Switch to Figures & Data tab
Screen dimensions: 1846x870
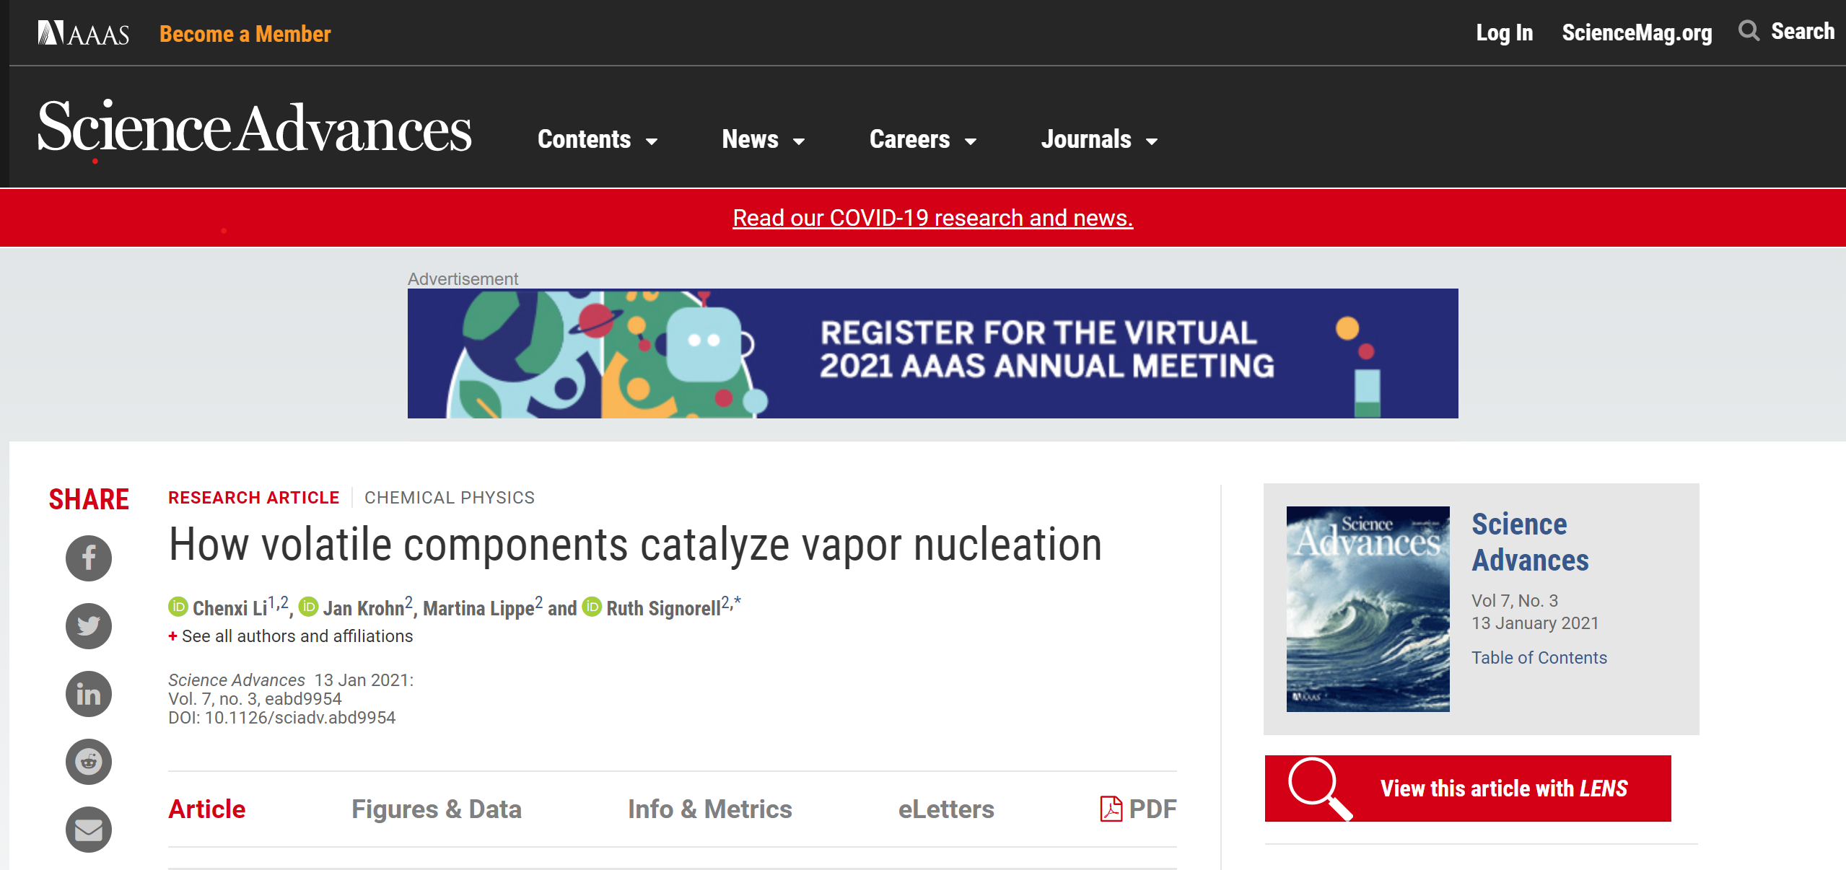tap(436, 809)
